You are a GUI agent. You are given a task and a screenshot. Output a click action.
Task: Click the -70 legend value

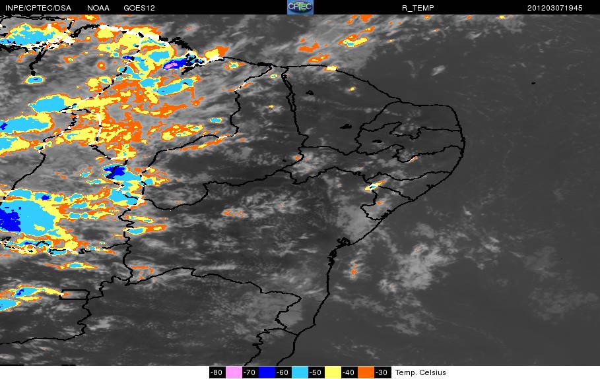(x=250, y=372)
